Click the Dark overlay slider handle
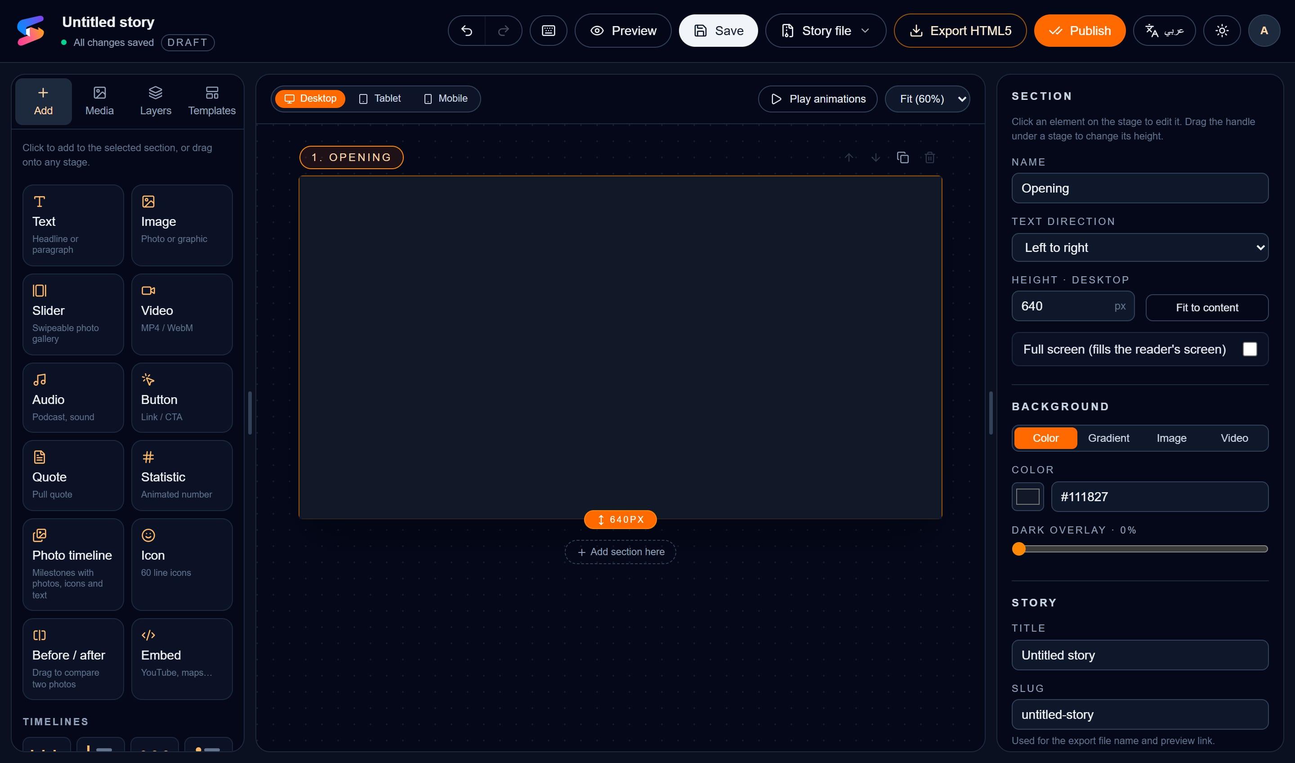 1018,549
